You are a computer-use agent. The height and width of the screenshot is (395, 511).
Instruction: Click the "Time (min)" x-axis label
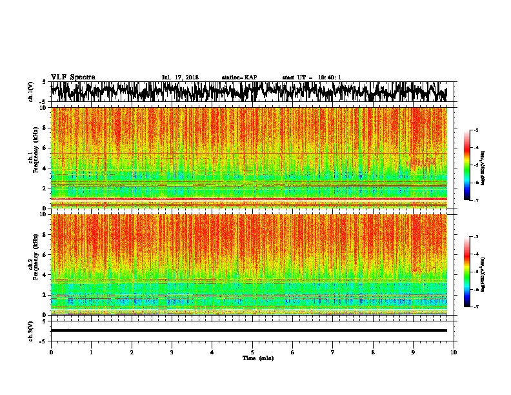[258, 358]
